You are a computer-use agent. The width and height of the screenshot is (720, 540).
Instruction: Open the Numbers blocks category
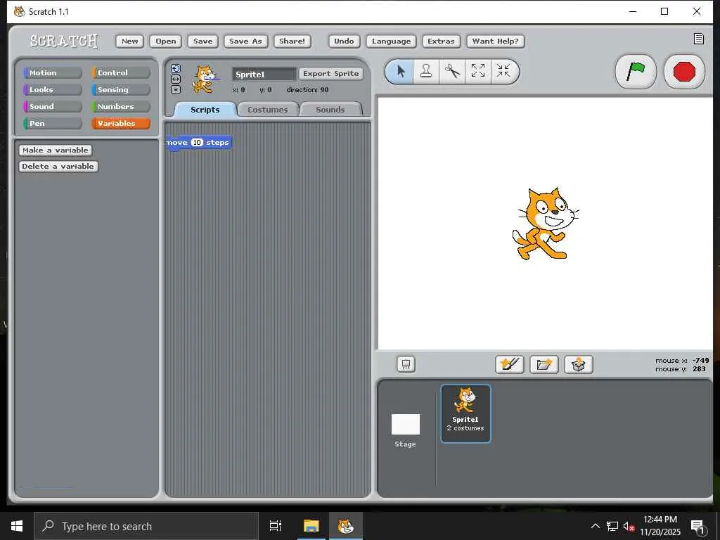[x=121, y=107]
